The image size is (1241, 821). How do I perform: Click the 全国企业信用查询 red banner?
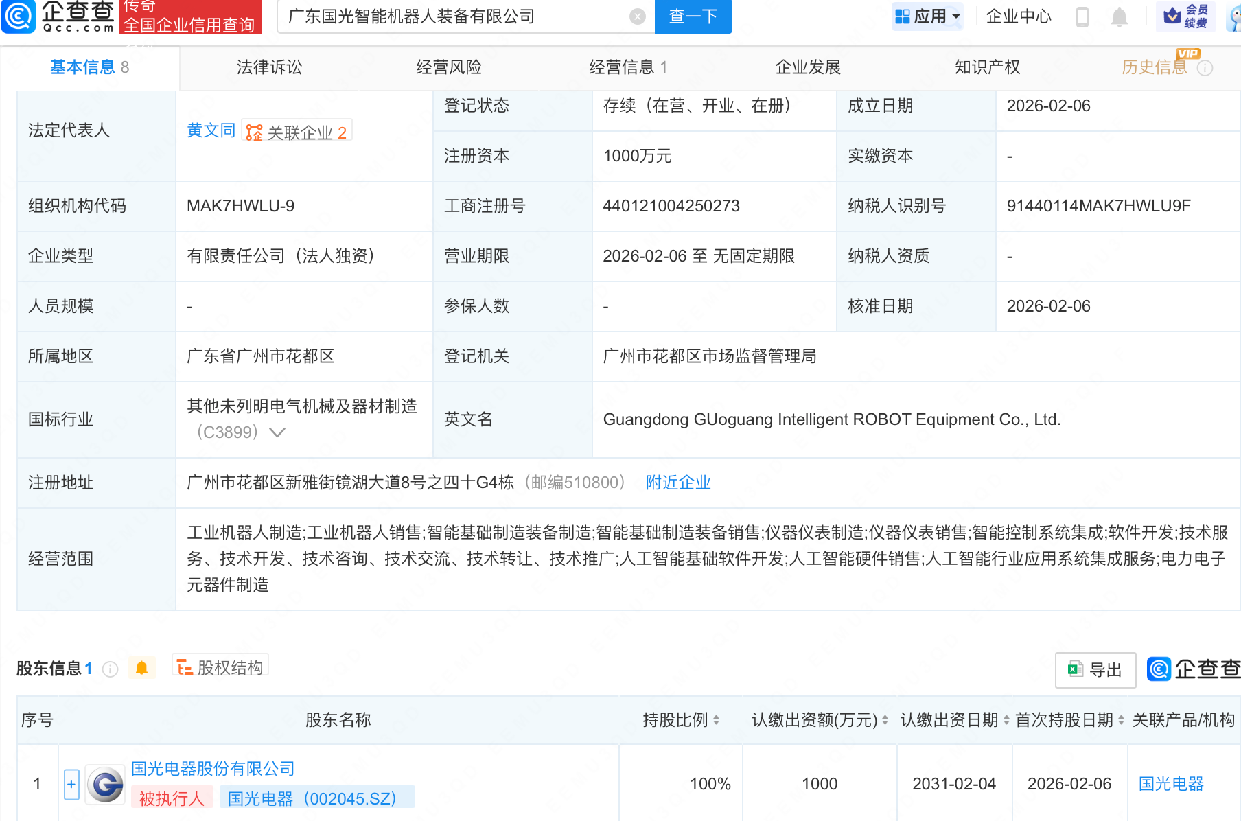(x=190, y=16)
